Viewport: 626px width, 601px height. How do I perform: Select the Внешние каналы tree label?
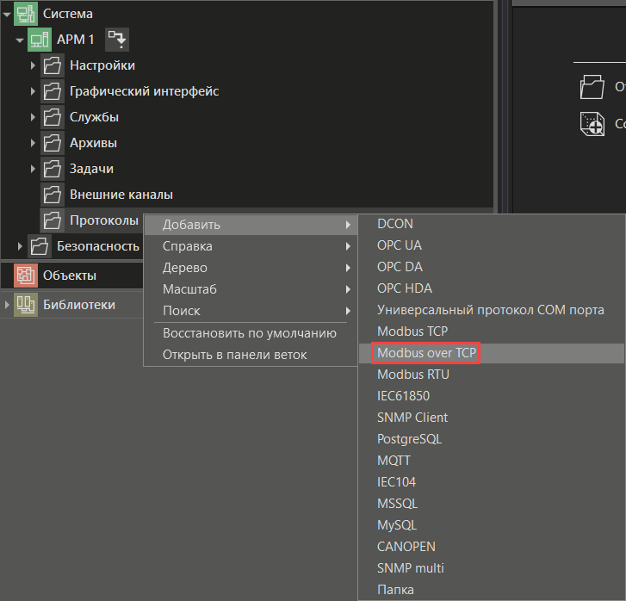click(x=121, y=195)
